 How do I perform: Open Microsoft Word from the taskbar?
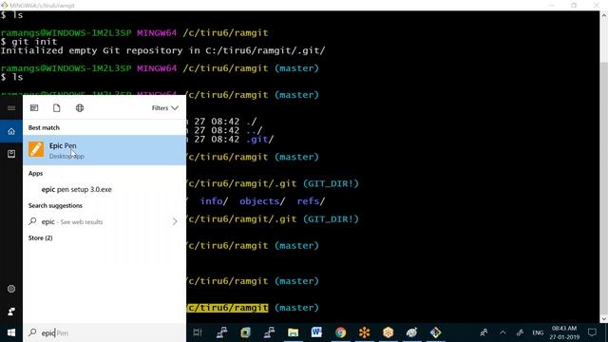point(316,332)
